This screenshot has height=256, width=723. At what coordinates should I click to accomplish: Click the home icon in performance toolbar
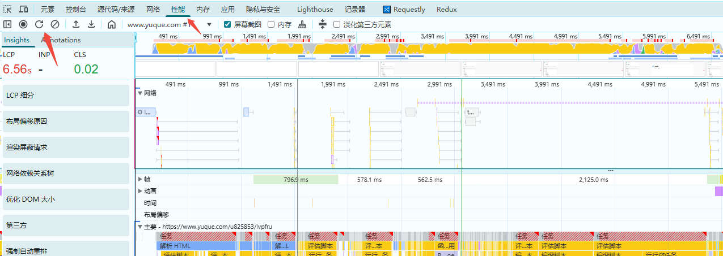pos(112,24)
